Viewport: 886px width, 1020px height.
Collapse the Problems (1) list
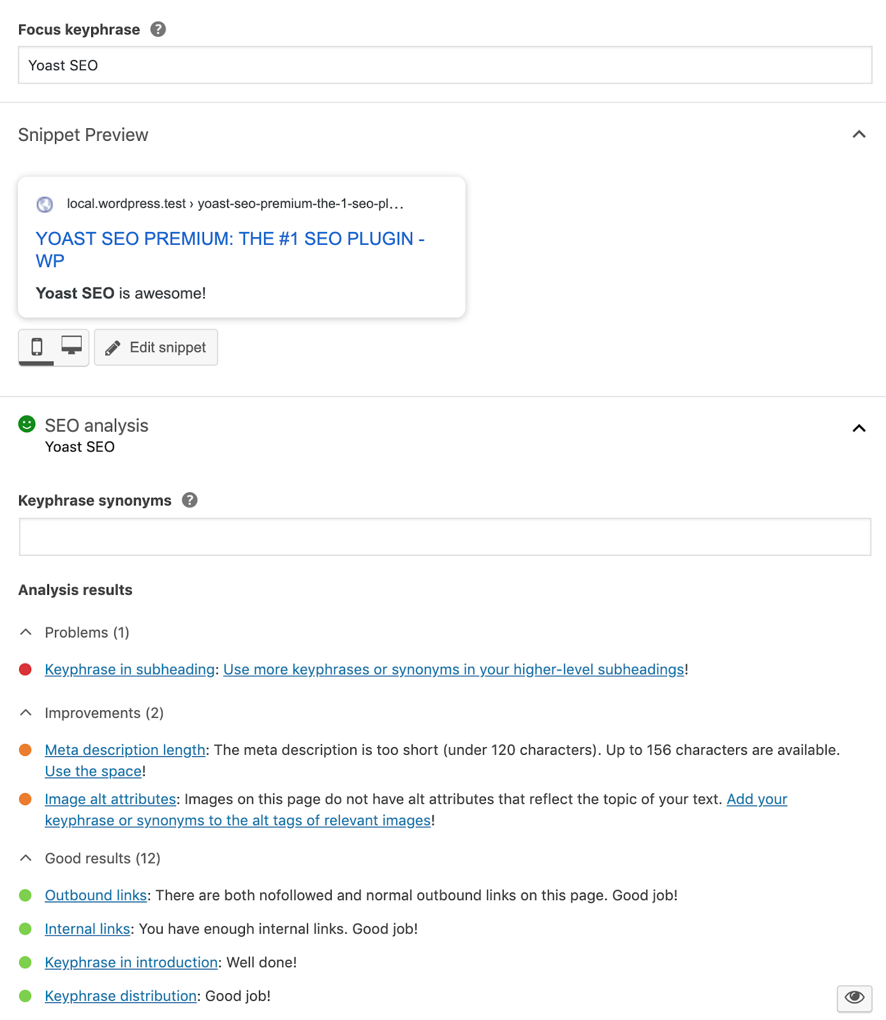point(26,632)
